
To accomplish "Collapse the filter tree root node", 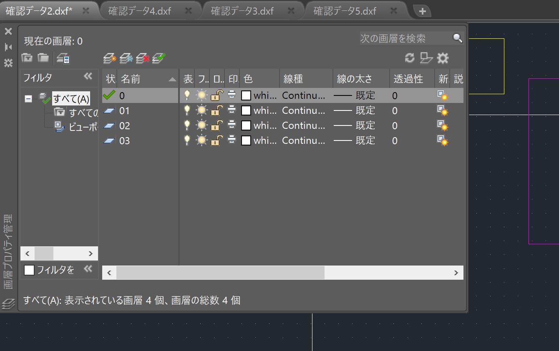I will click(28, 99).
